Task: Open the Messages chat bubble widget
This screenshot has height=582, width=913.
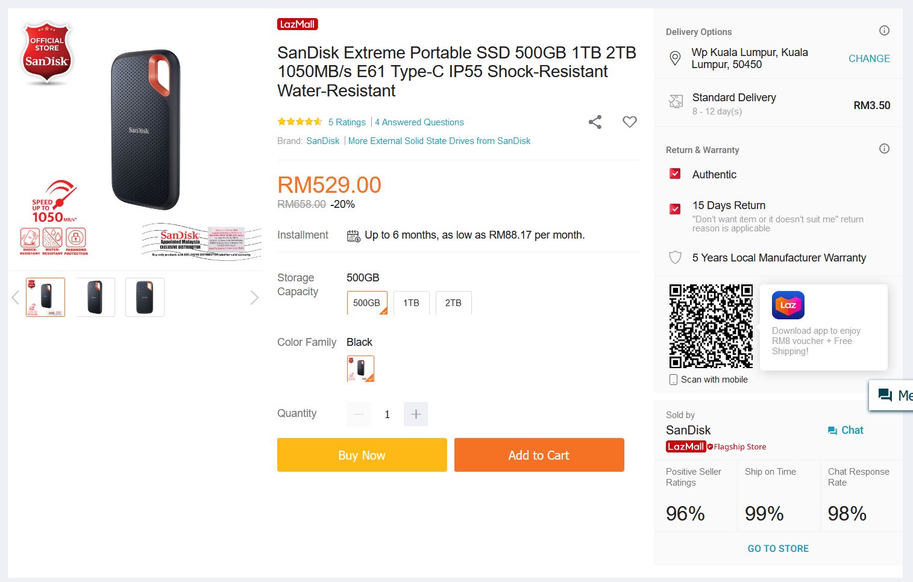Action: point(891,396)
